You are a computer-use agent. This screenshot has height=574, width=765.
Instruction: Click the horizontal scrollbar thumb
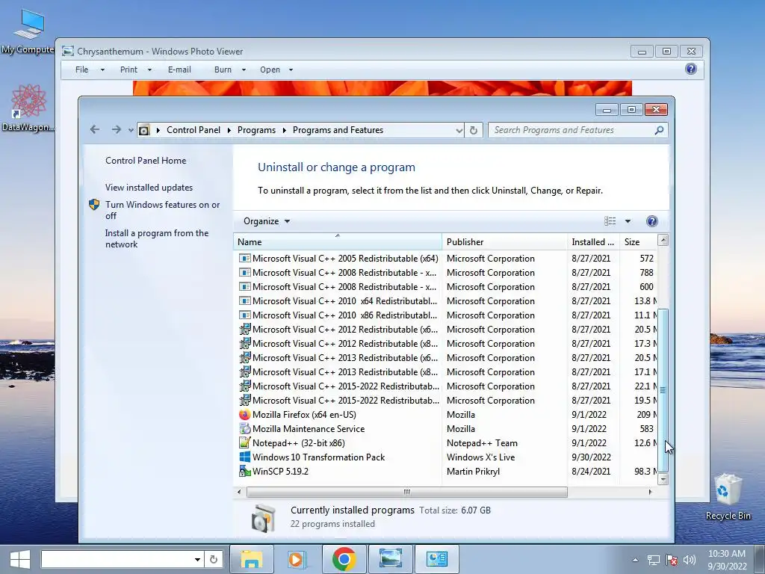click(407, 492)
